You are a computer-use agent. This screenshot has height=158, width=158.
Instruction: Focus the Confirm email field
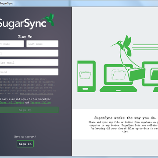pos(29,62)
